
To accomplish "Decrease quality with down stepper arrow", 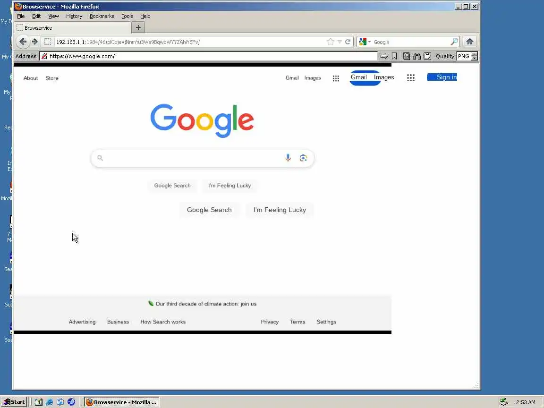I will point(474,58).
